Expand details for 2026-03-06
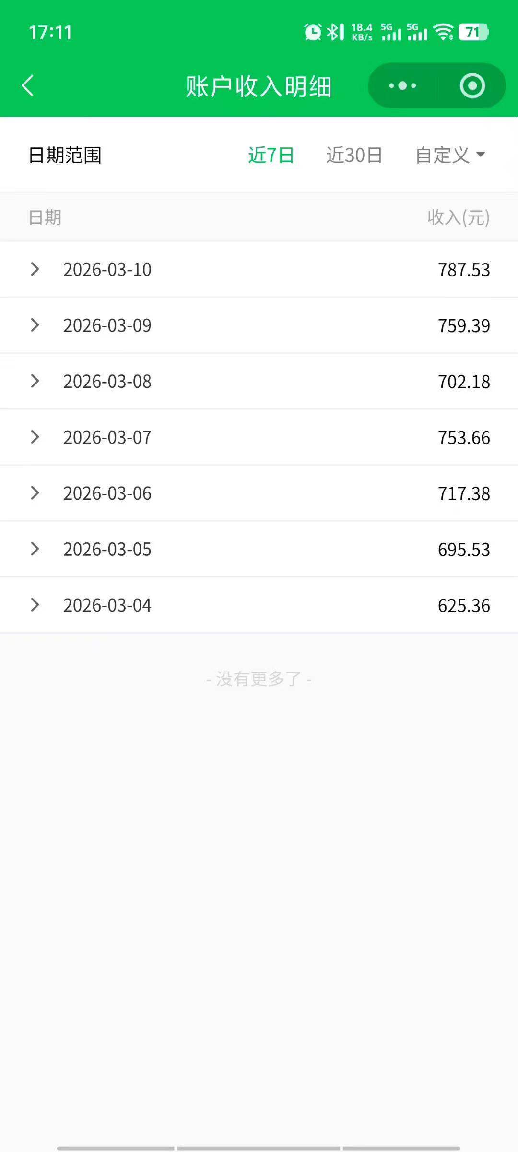This screenshot has width=518, height=1152. click(x=35, y=493)
